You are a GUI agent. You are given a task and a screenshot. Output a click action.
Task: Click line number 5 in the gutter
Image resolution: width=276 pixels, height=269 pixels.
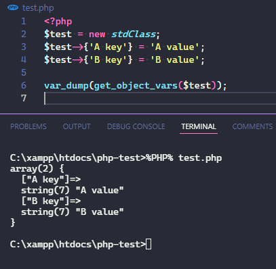pyautogui.click(x=24, y=73)
